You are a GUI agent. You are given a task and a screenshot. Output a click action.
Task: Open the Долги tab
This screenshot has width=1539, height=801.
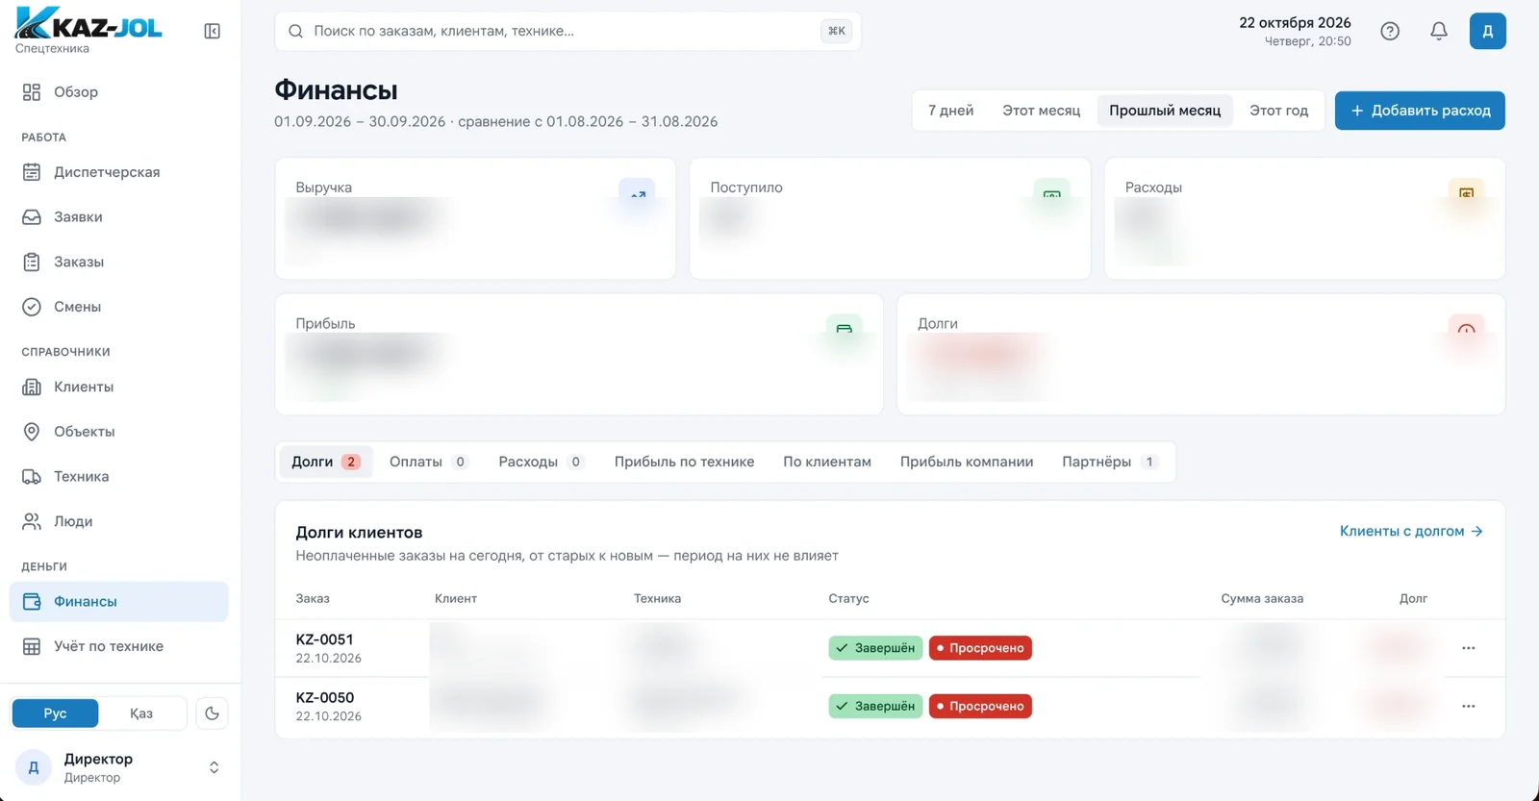pos(325,462)
